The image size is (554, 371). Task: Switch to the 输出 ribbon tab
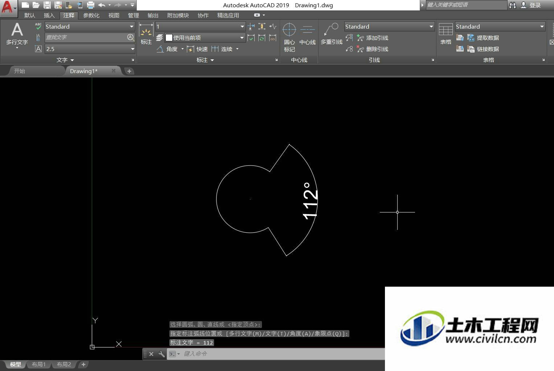click(x=153, y=15)
